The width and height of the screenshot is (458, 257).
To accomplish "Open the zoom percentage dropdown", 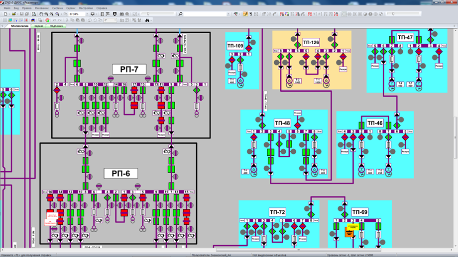I will tap(87, 14).
